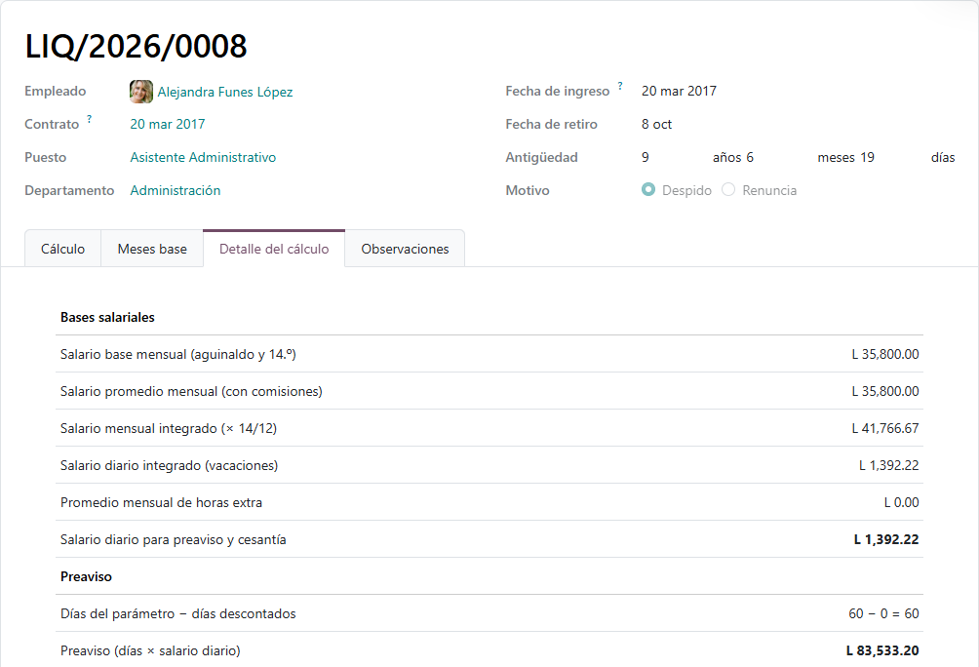Click the Antigüedad years value 9

[x=645, y=157]
